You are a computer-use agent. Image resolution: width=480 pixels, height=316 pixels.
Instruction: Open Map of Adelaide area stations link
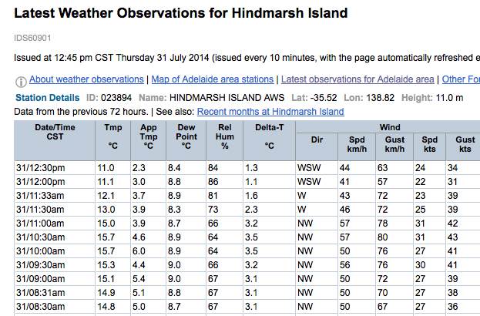(213, 79)
